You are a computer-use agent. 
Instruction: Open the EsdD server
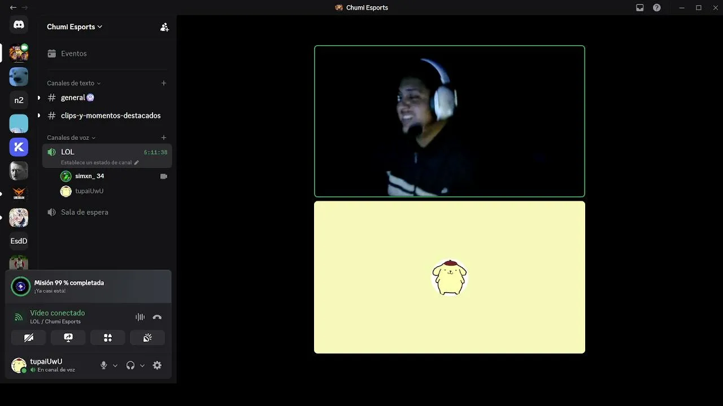pos(19,241)
